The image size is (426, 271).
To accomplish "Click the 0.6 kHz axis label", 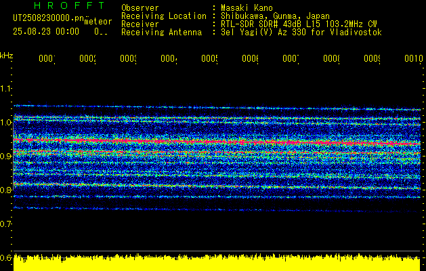I will [5, 257].
